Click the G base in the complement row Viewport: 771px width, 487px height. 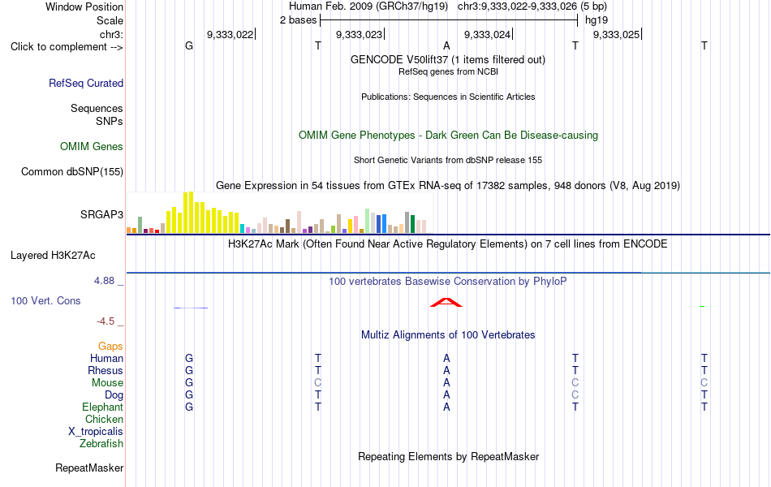click(189, 45)
